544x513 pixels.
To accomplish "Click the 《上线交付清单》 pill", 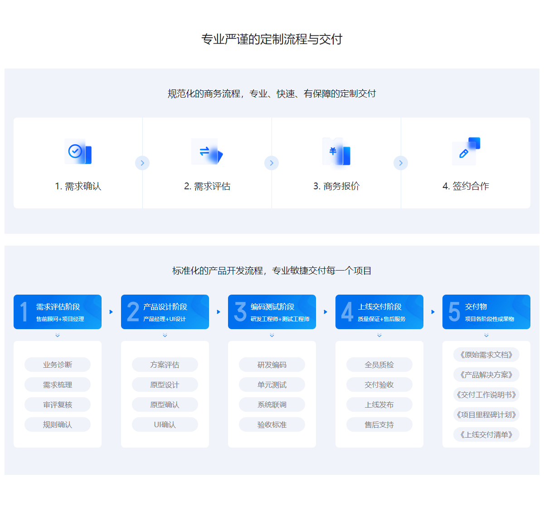I will point(486,434).
